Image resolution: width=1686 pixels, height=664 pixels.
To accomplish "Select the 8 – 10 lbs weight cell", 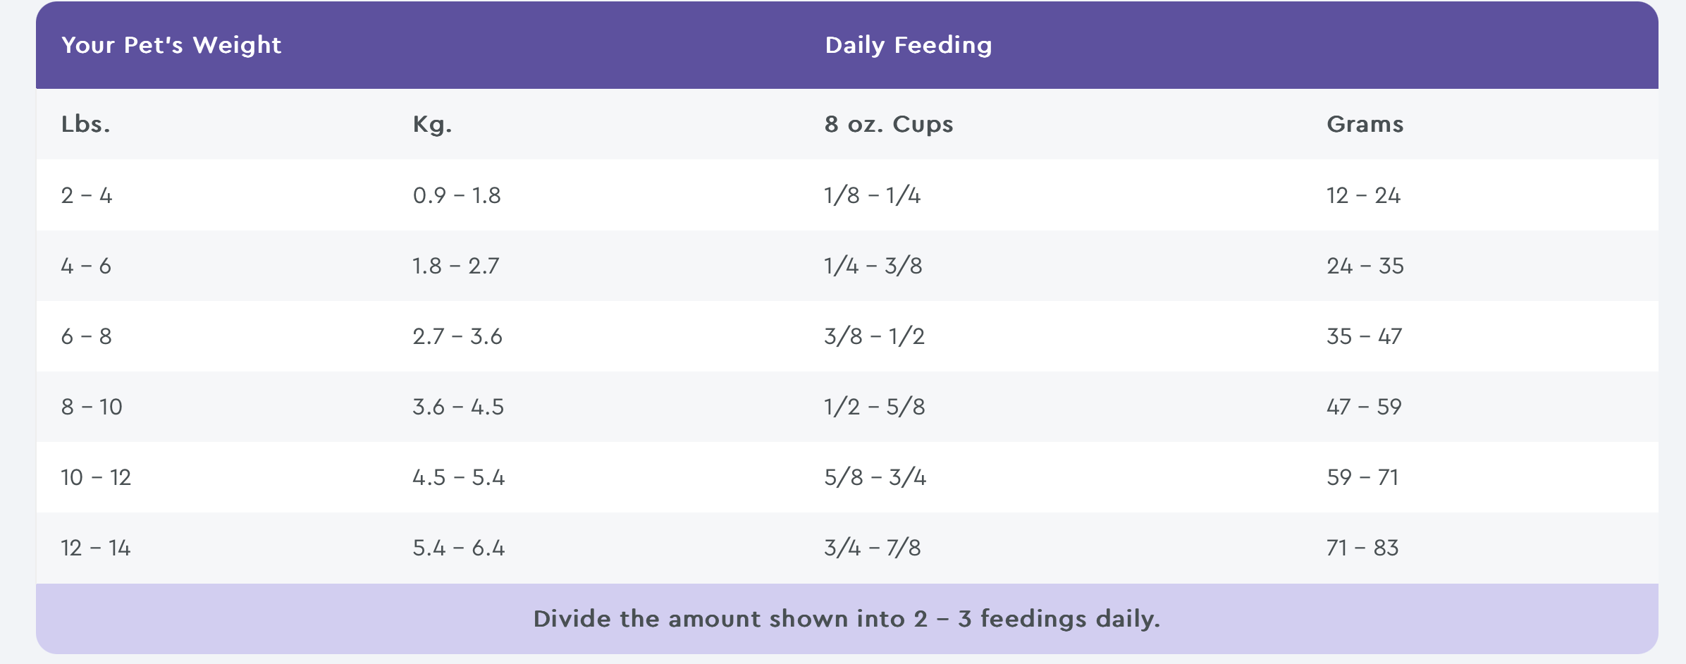I will (92, 407).
